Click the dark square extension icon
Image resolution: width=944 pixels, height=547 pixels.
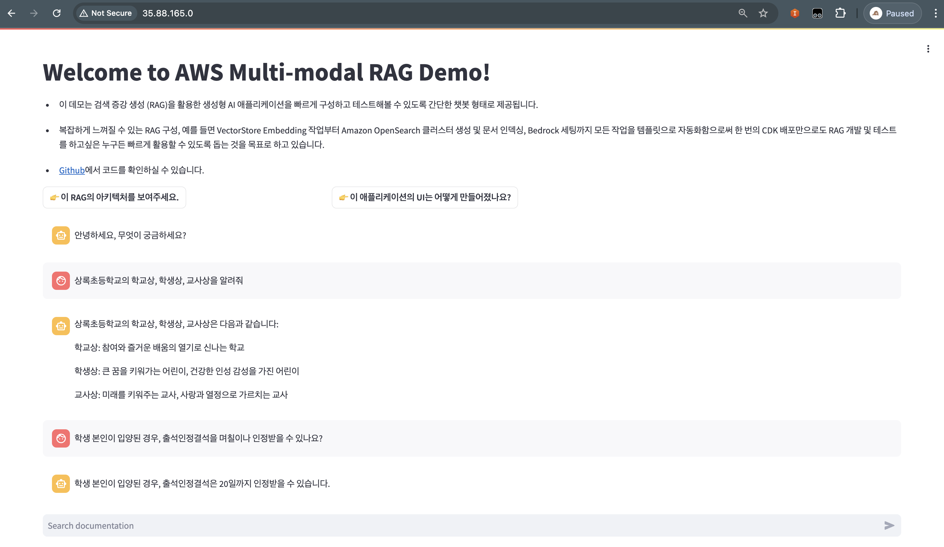(x=817, y=14)
